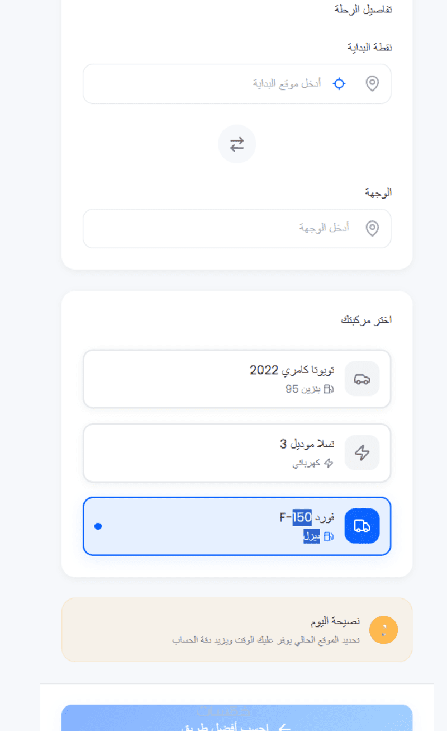Click the Tesla Model 3 lightning bolt icon
This screenshot has height=731, width=447.
coord(362,452)
